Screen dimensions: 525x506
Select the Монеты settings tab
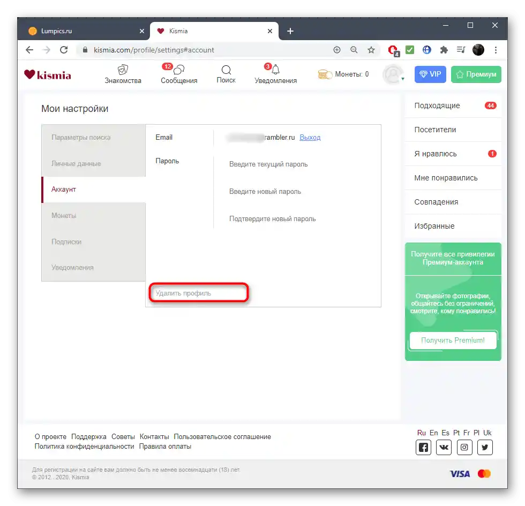93,215
